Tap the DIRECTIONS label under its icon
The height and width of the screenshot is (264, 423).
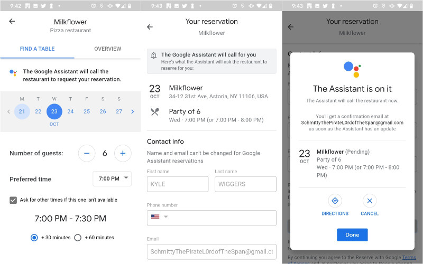pyautogui.click(x=335, y=214)
